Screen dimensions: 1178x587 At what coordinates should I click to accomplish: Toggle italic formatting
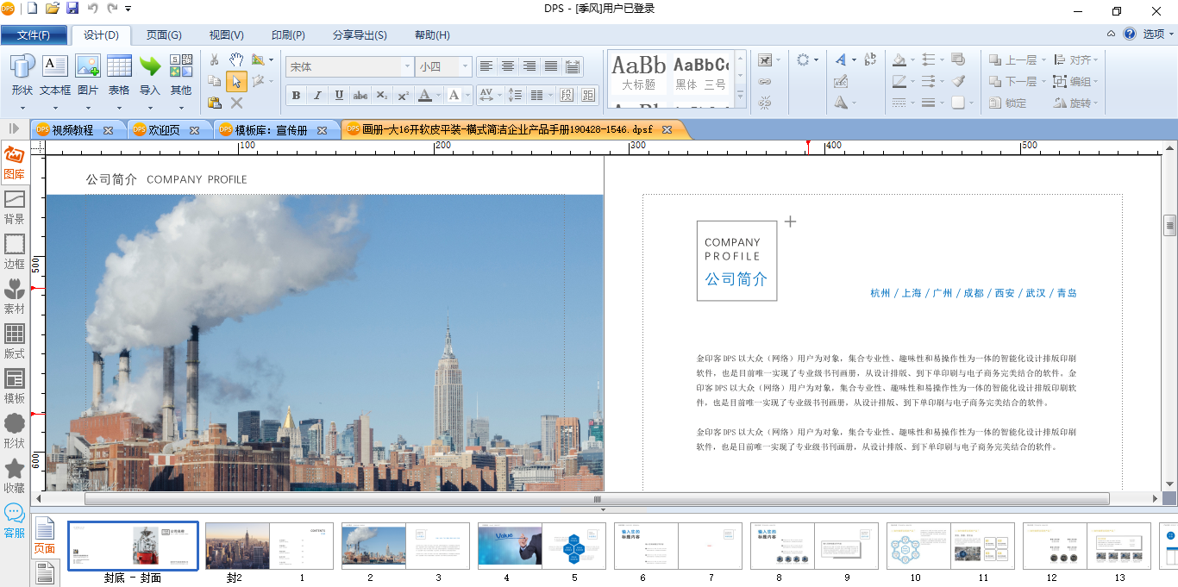317,95
